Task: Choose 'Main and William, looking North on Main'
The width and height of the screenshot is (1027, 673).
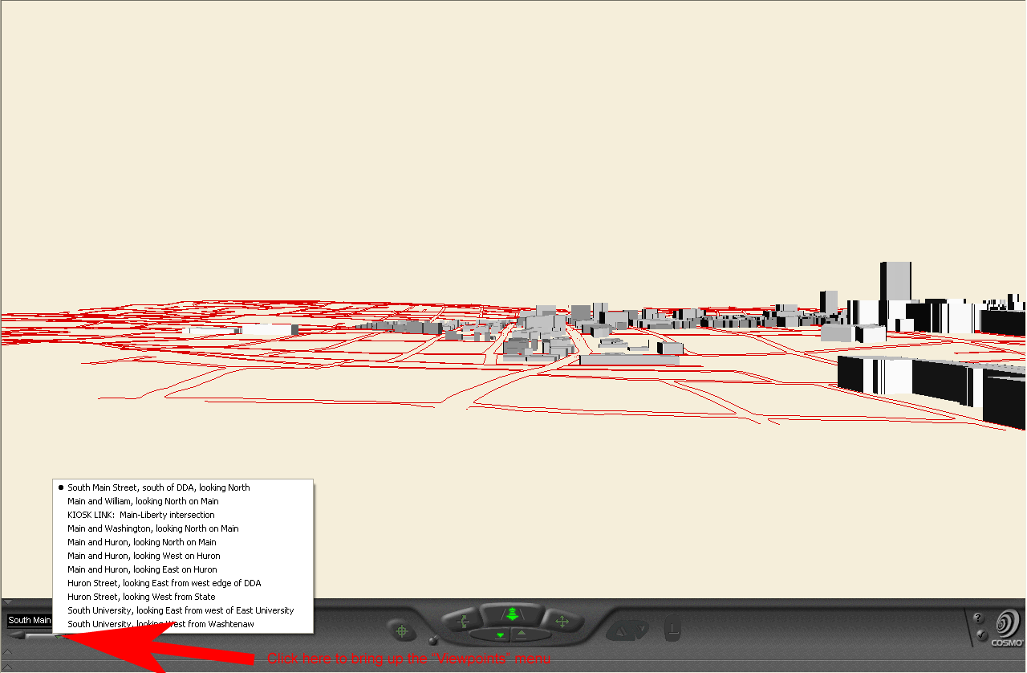Action: tap(143, 501)
